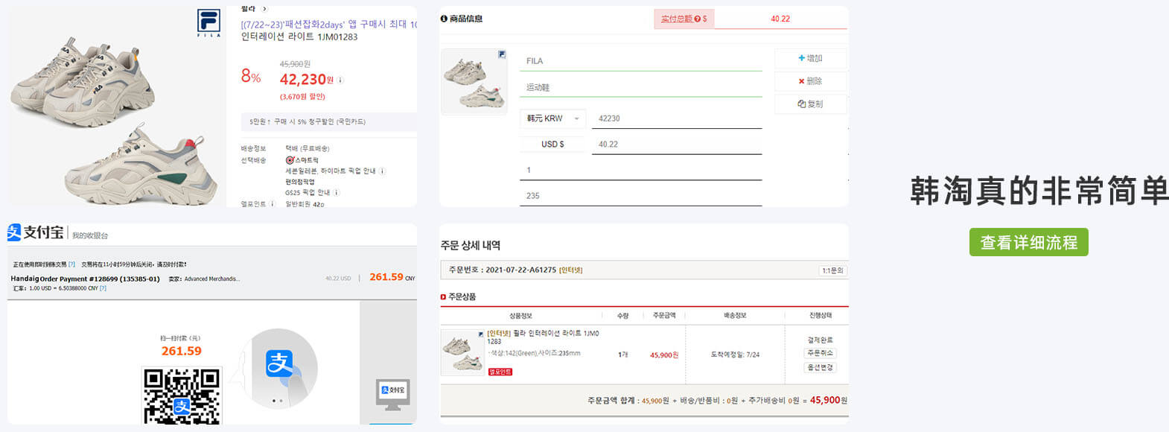Expand the brand chevron above the product title
The image size is (1169, 432).
[264, 9]
